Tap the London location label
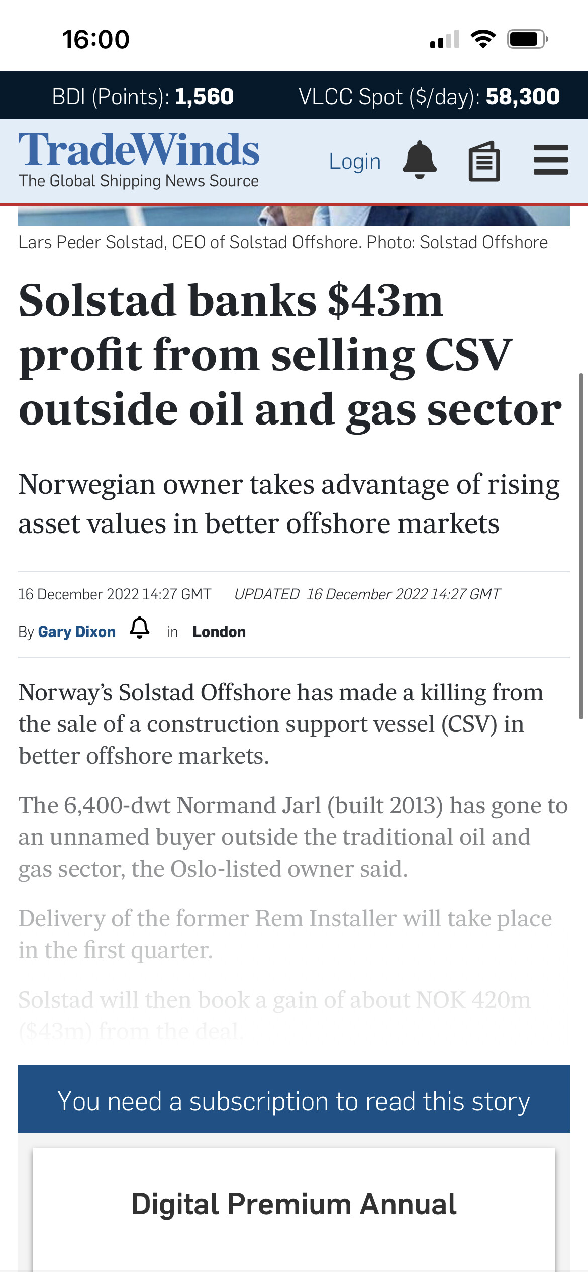This screenshot has height=1272, width=588. pos(219,632)
